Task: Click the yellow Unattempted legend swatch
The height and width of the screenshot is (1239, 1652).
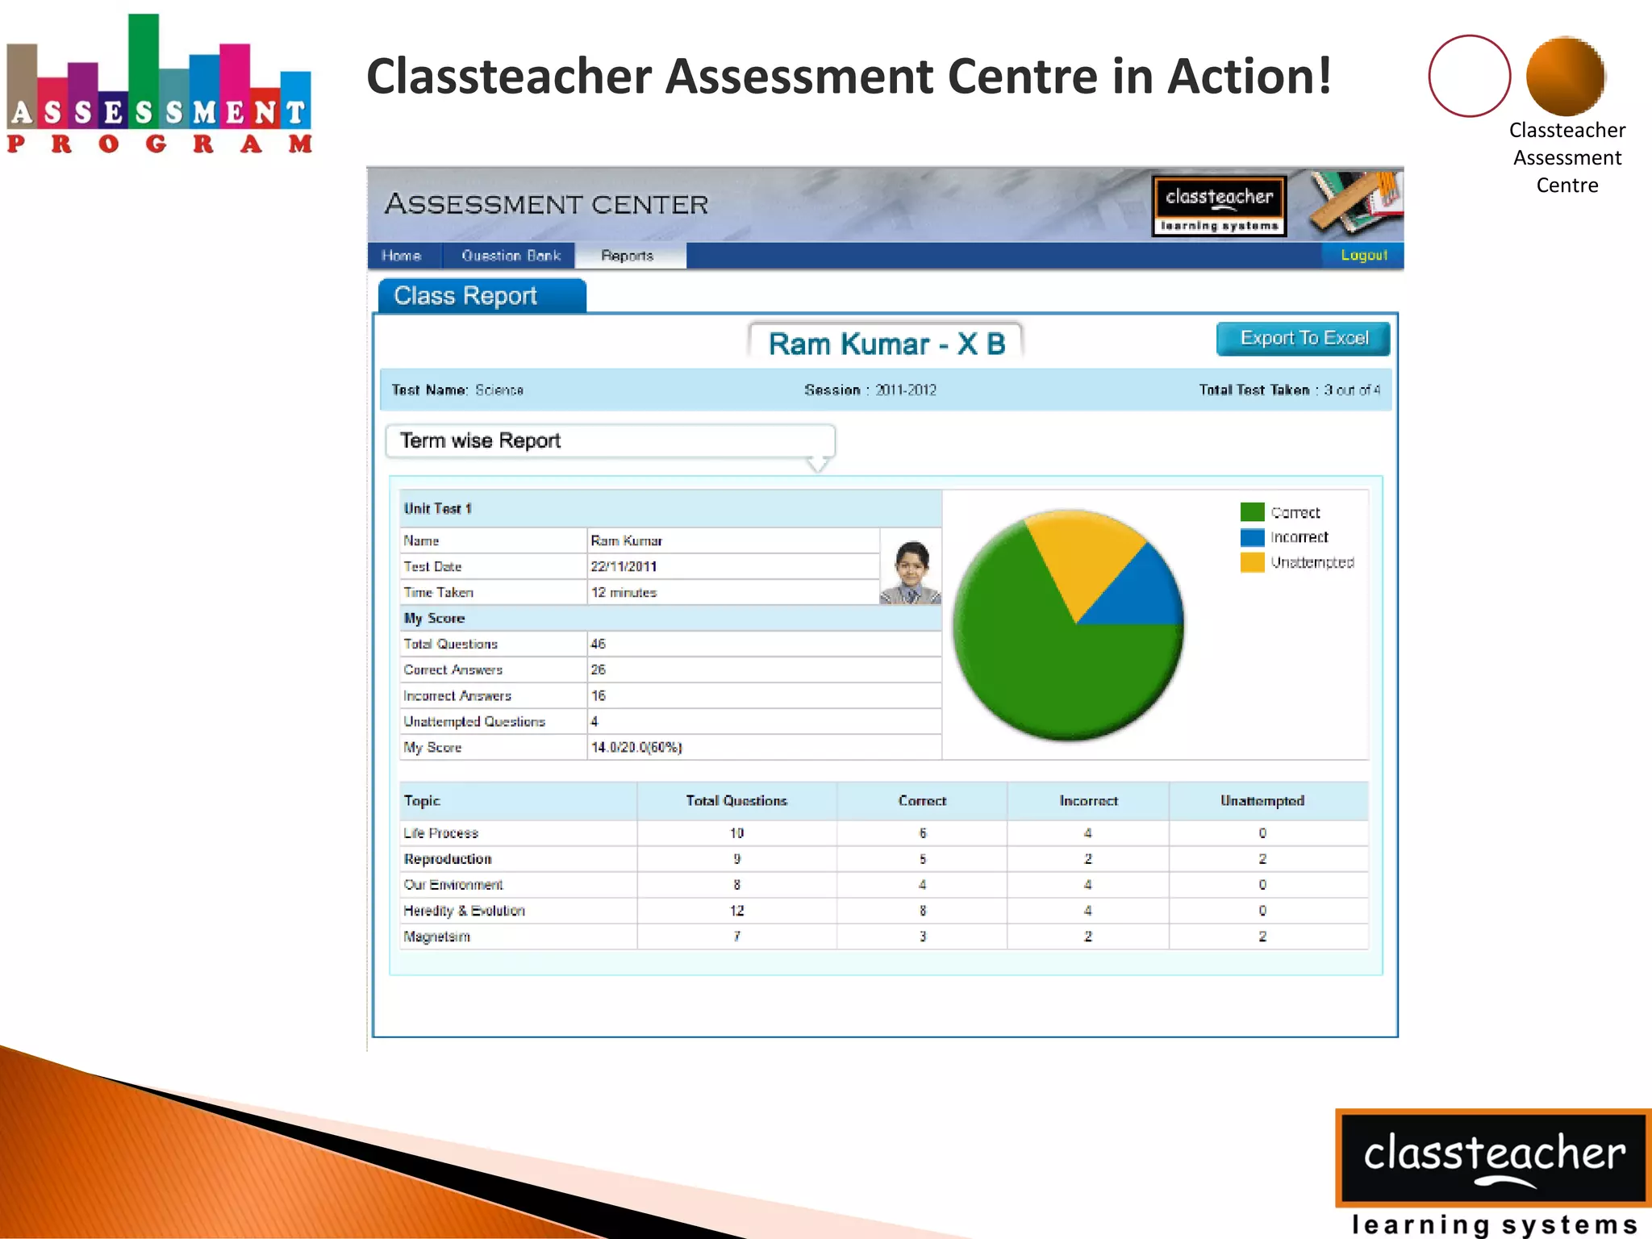Action: point(1252,562)
